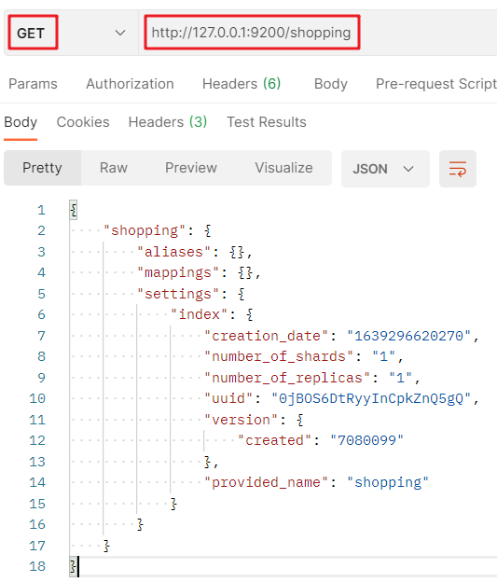Click line number 11 to collapse version
This screenshot has width=497, height=582.
coord(37,420)
